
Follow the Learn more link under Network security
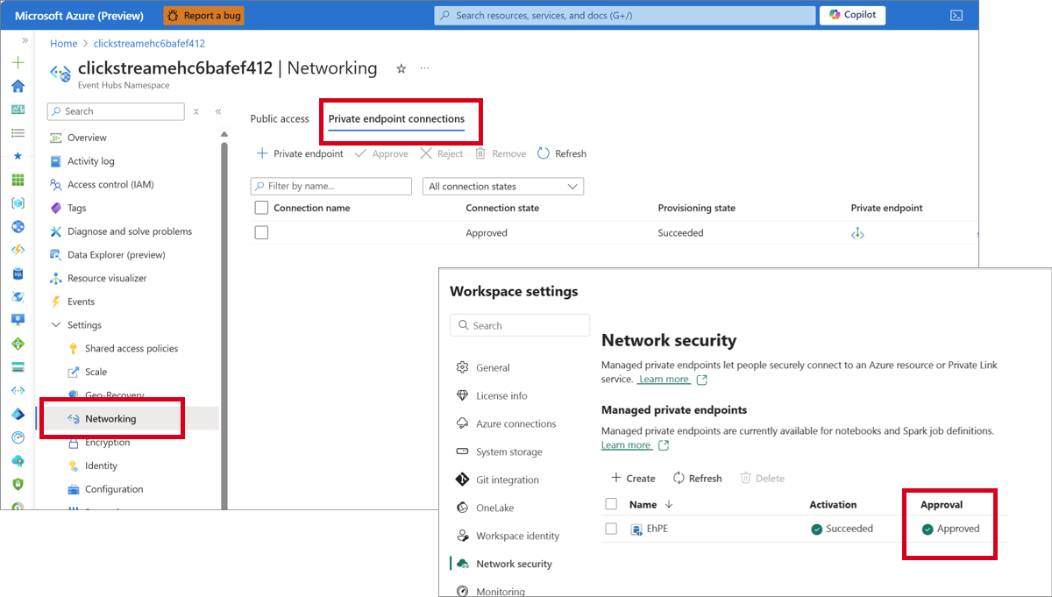click(664, 380)
